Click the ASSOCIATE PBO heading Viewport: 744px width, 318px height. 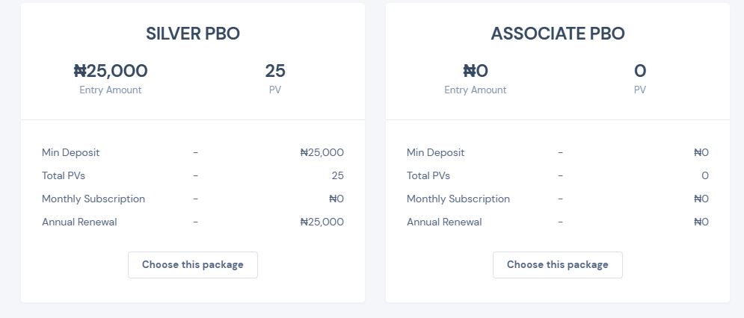click(x=558, y=34)
